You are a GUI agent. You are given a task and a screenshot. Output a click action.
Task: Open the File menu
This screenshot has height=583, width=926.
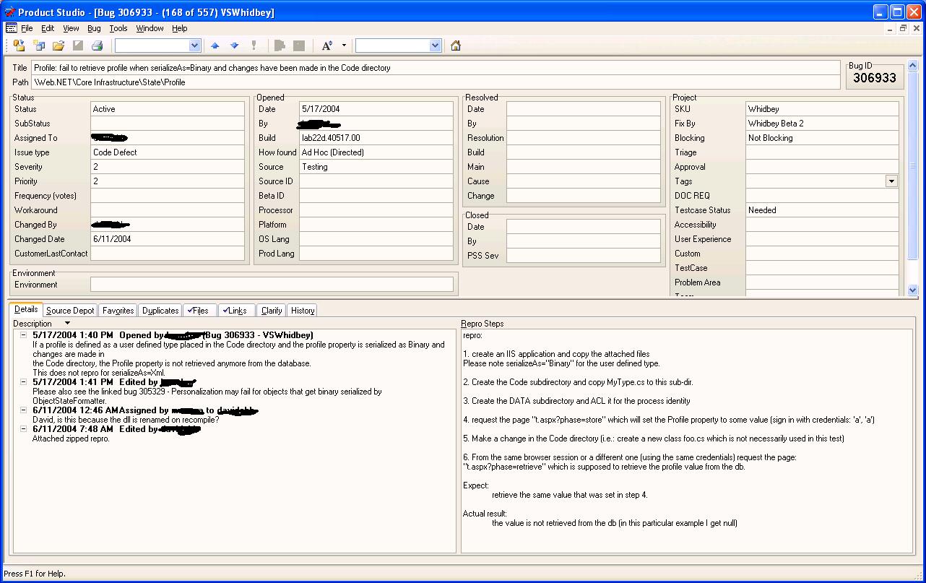27,28
